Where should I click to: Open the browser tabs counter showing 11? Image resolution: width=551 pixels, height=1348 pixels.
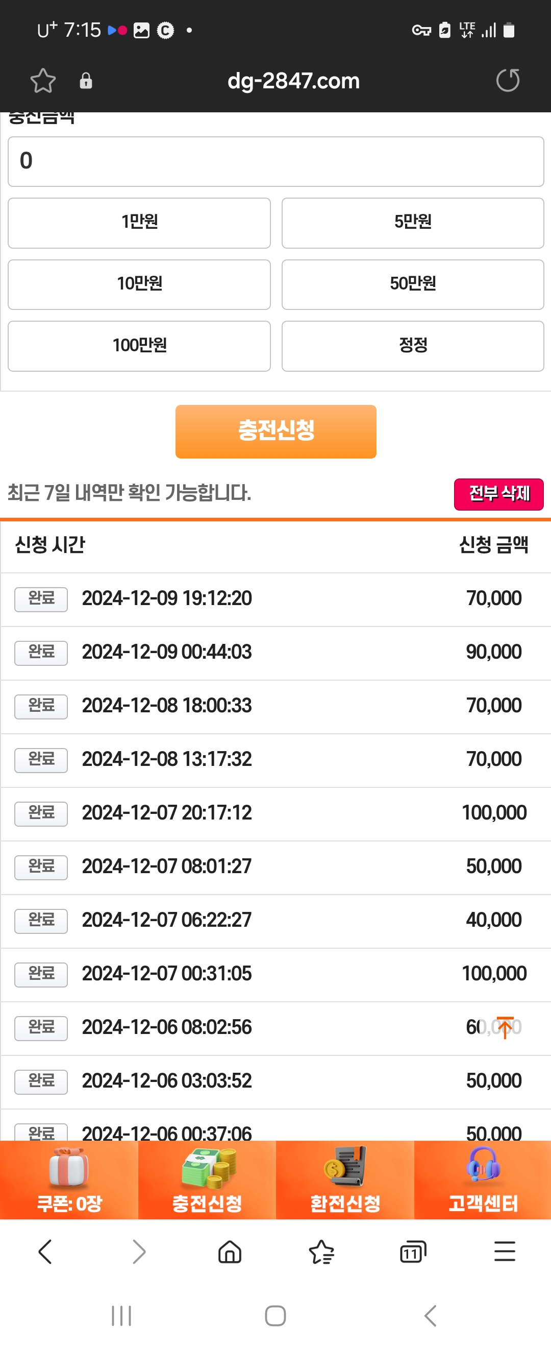click(413, 1252)
